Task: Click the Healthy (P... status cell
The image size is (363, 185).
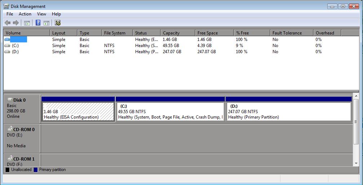Action: [x=147, y=52]
